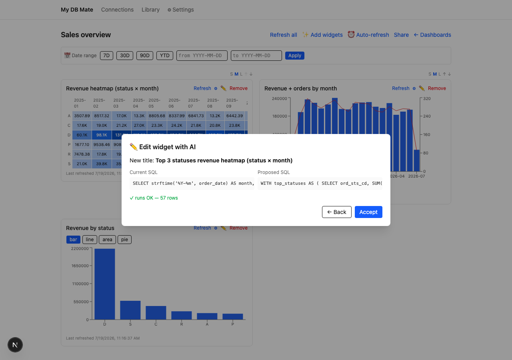The height and width of the screenshot is (360, 512).
Task: Click Accept in the Edit widget dialog
Action: pyautogui.click(x=368, y=212)
